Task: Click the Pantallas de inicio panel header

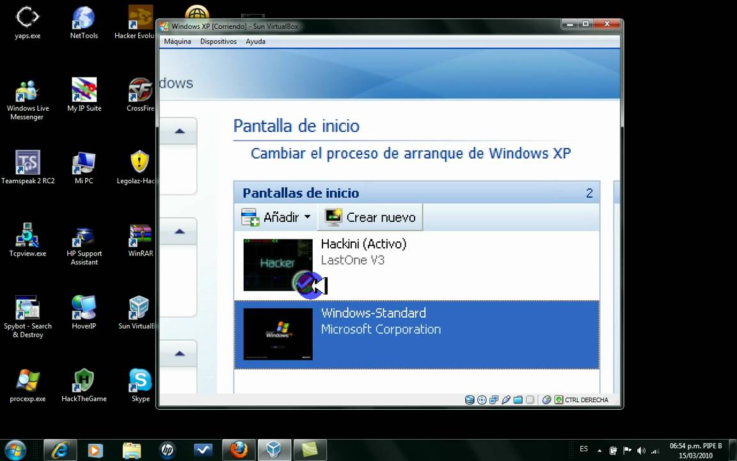Action: pyautogui.click(x=416, y=192)
